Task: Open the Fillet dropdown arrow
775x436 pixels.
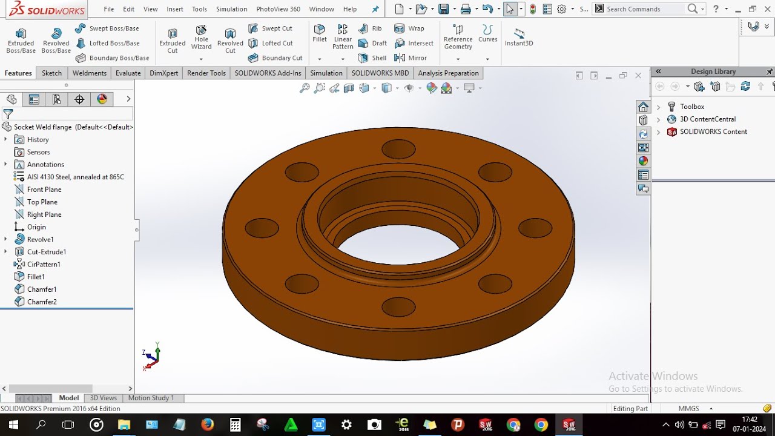Action: pyautogui.click(x=320, y=59)
